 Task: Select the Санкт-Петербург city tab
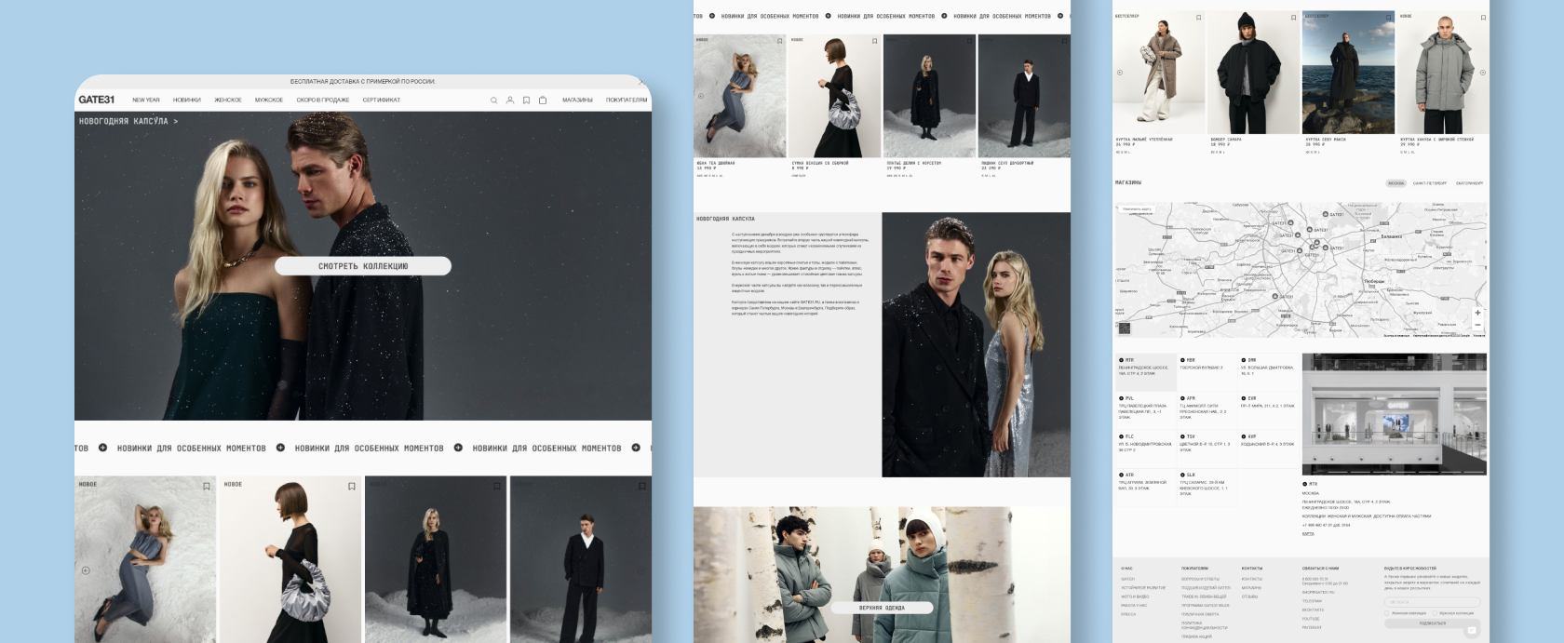click(x=1429, y=183)
